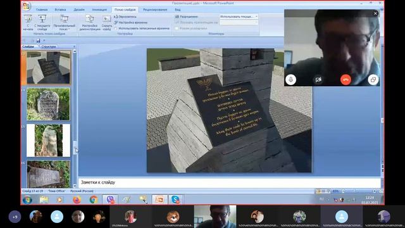Switch to slide sorter view icon

(323, 191)
